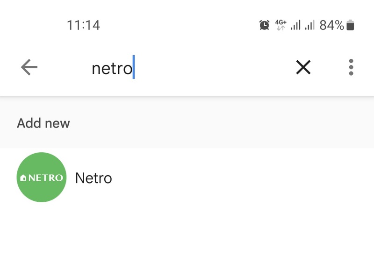The width and height of the screenshot is (374, 277).
Task: Tap the 'Add new' section header
Action: pos(43,123)
